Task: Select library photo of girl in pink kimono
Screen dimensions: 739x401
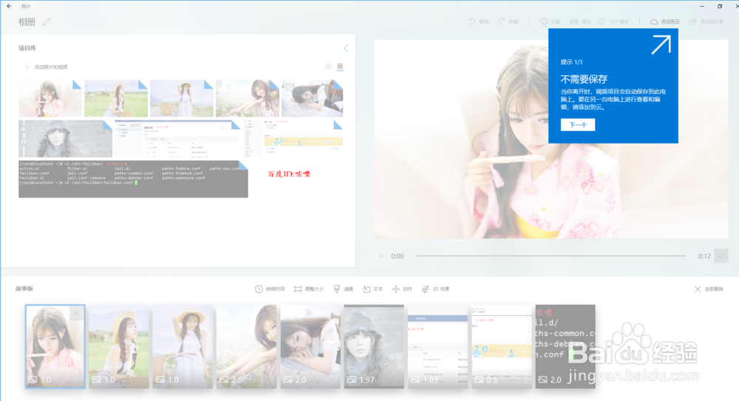Action: (50, 98)
